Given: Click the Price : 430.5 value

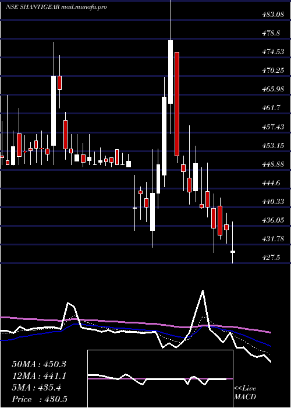Looking at the screenshot, I should (40, 399).
